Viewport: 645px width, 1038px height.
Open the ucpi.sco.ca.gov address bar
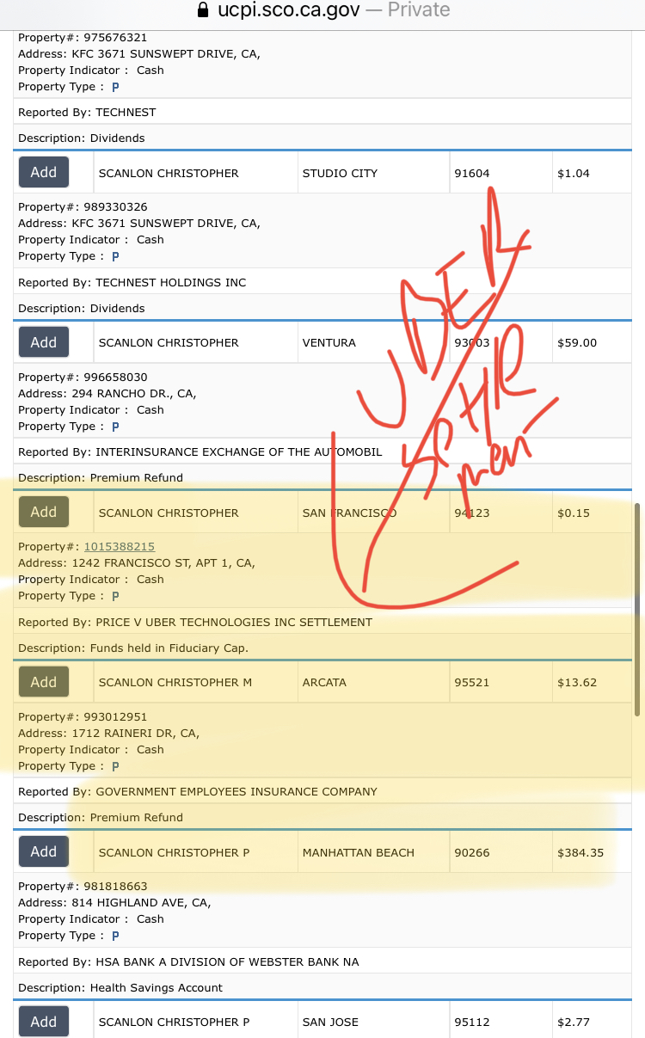322,10
